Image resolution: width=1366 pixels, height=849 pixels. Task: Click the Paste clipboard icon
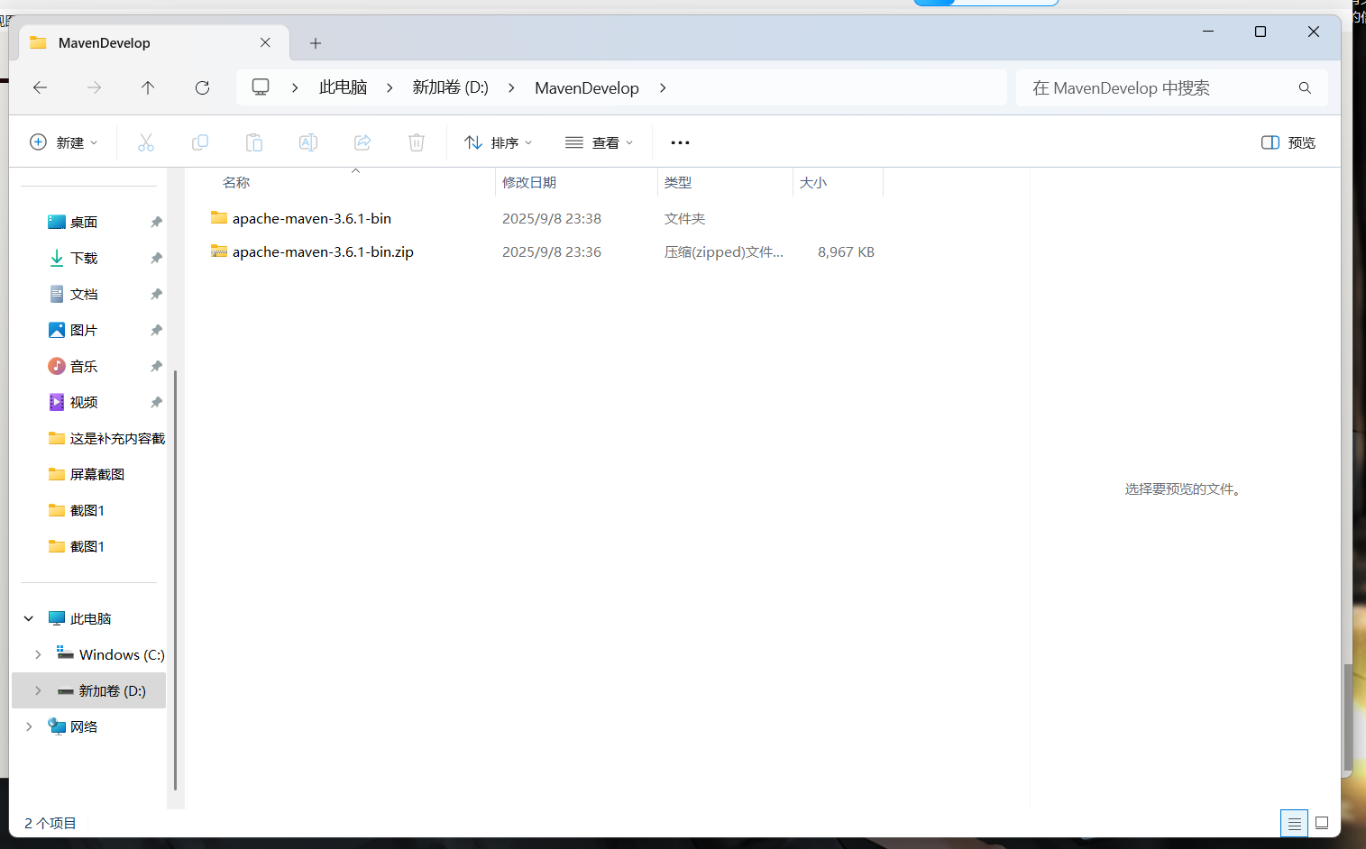click(x=254, y=142)
